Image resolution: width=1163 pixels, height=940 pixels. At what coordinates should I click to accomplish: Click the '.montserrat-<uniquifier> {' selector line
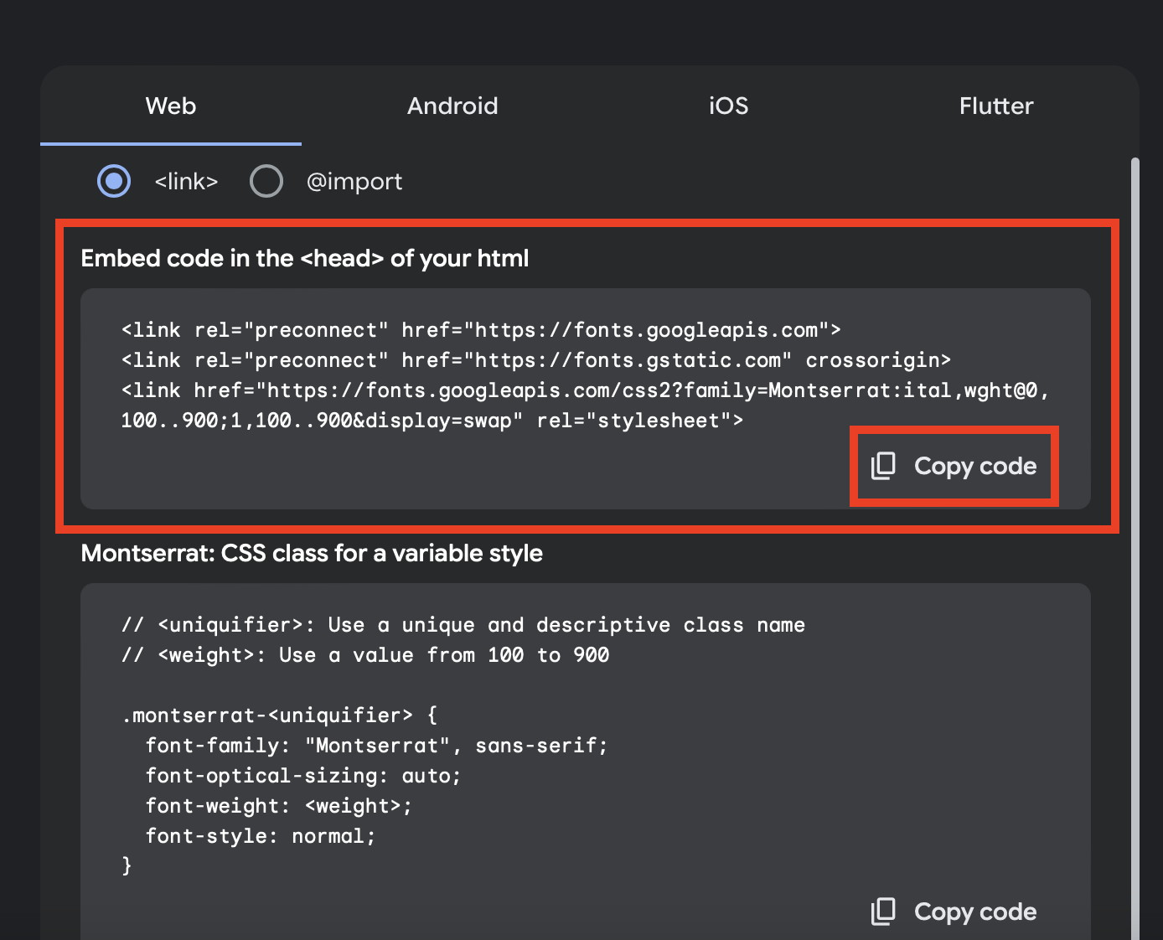[280, 715]
